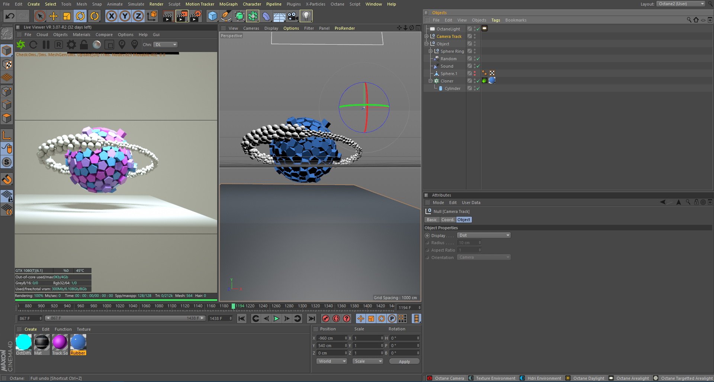Switch to the Coord. tab in Attributes

(448, 220)
